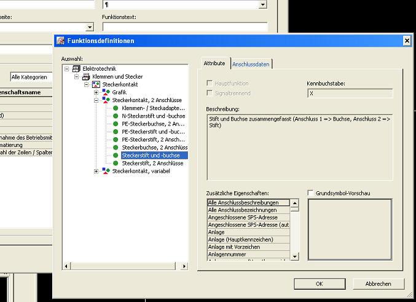
Task: Click the 'Steckerkontakt, variabel' node icon
Action: tap(106, 171)
